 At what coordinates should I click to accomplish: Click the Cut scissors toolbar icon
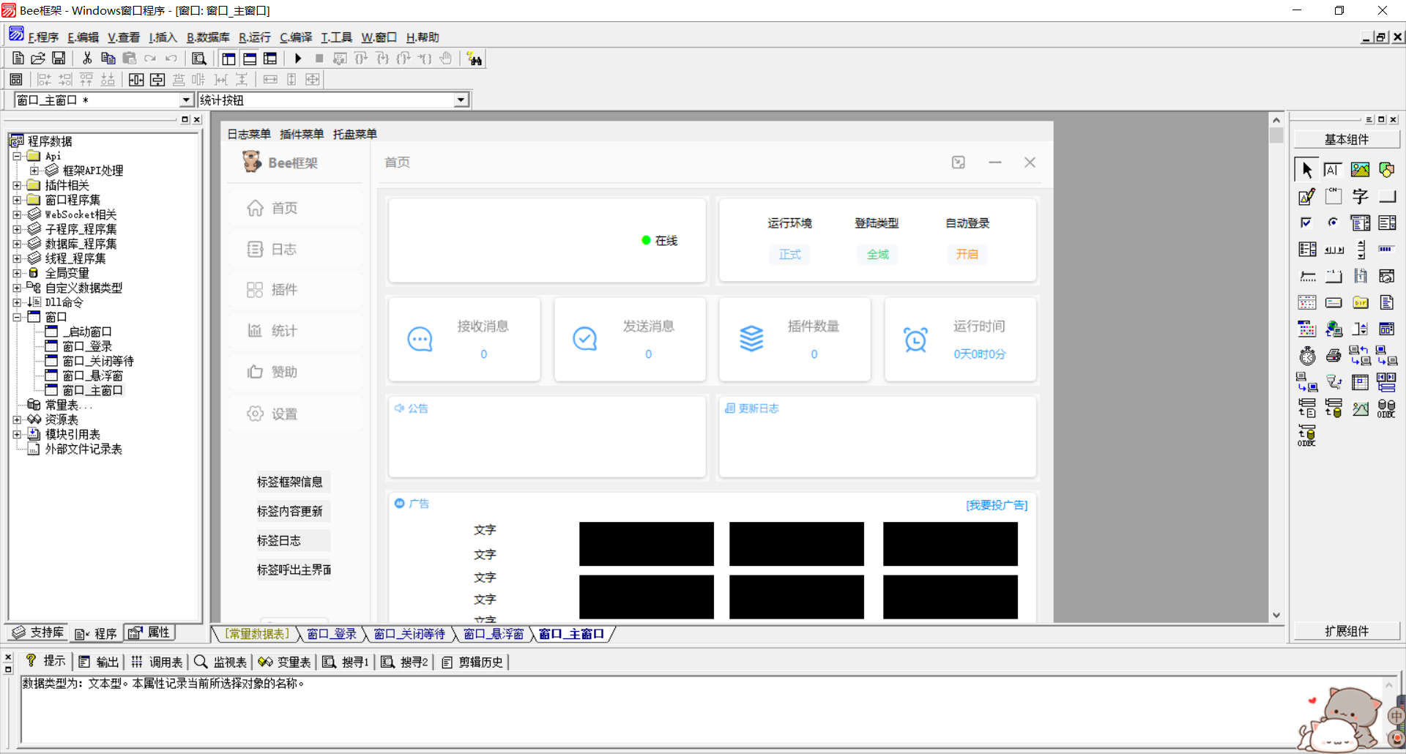coord(87,59)
